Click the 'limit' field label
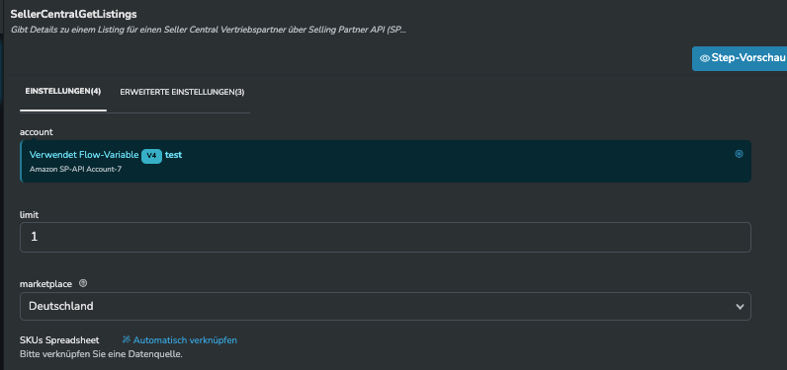787x370 pixels. click(x=29, y=214)
